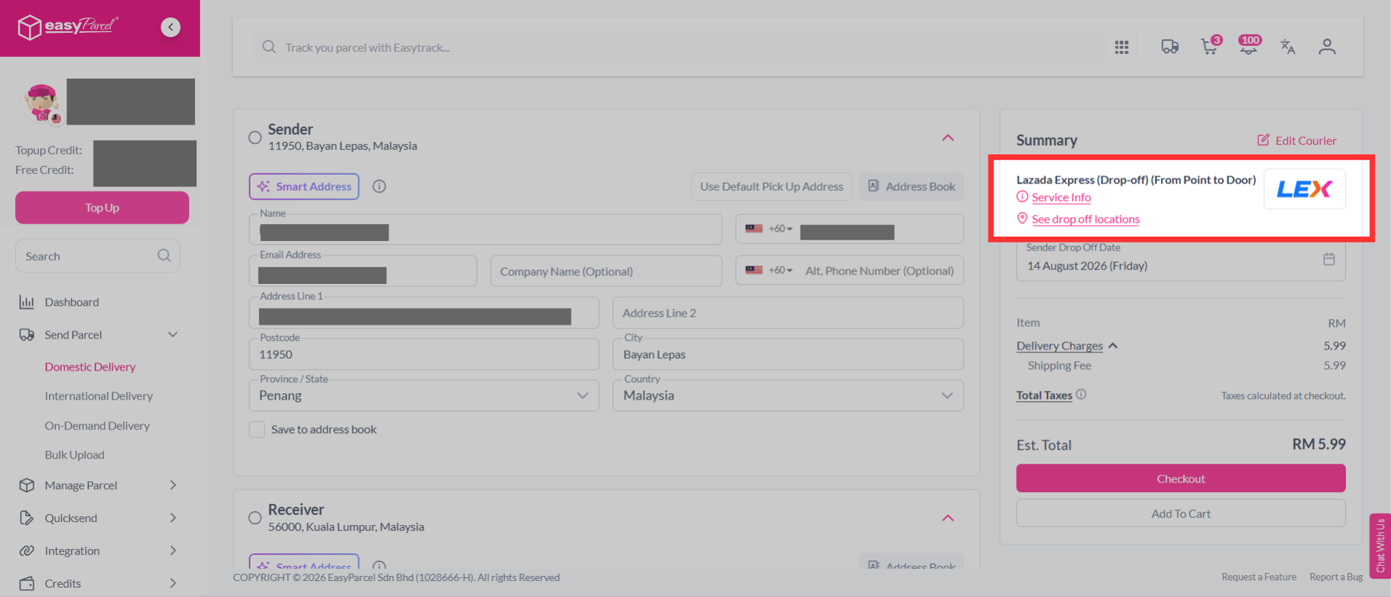This screenshot has width=1391, height=597.
Task: Open the language translation icon
Action: [1288, 47]
